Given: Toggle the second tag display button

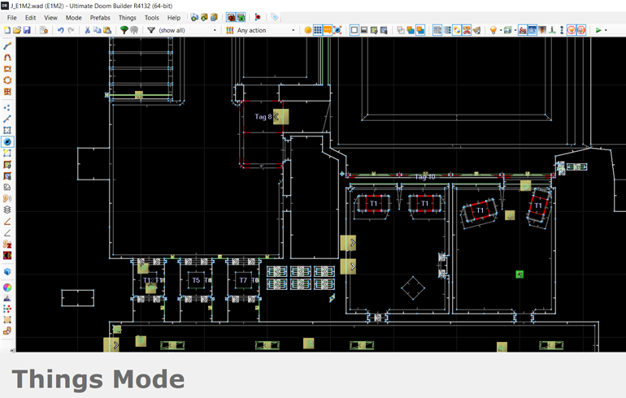Looking at the screenshot, I should [241, 18].
